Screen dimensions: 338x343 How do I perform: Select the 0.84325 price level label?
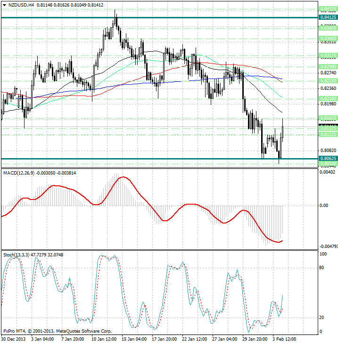coord(328,9)
